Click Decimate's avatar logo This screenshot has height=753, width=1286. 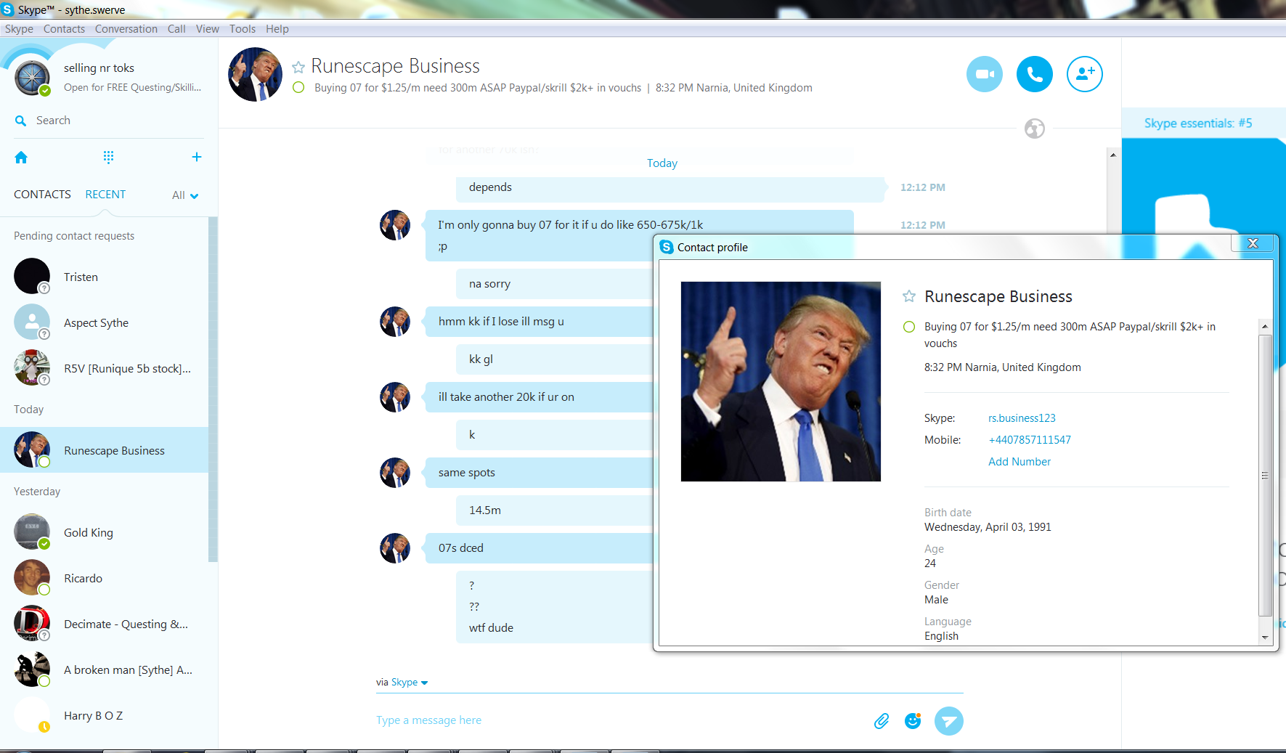pos(32,624)
